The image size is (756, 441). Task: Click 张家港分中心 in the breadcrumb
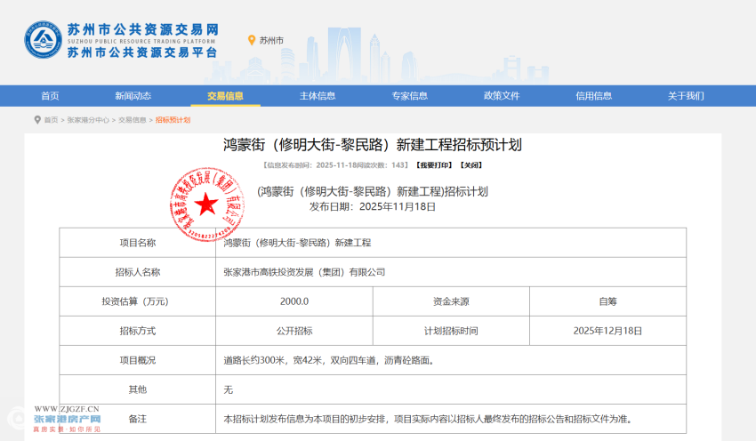coord(88,119)
